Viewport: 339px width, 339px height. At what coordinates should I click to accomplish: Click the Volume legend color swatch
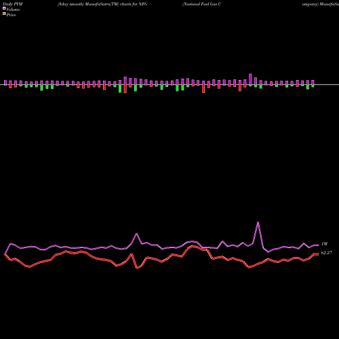pos(4,8)
